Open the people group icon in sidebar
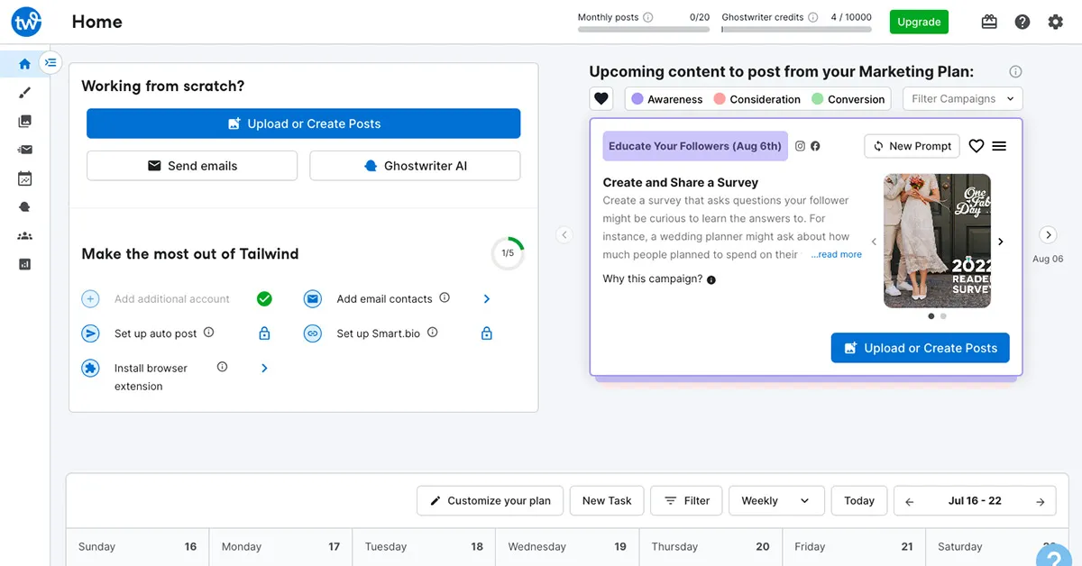This screenshot has height=566, width=1082. point(25,235)
